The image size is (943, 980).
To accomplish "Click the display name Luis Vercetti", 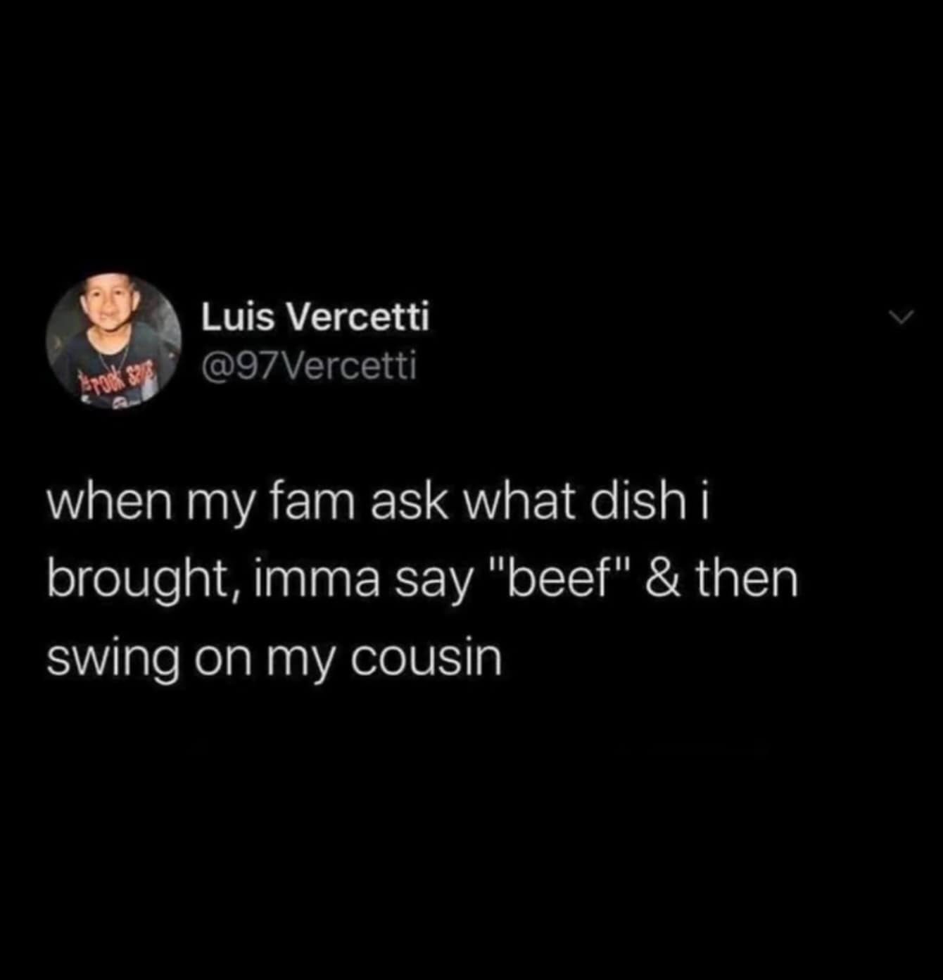I will click(315, 317).
